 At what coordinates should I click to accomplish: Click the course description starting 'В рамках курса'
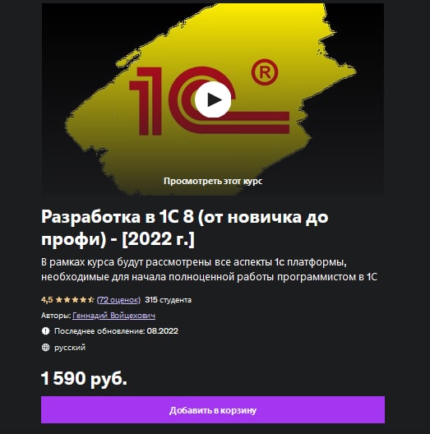[209, 270]
